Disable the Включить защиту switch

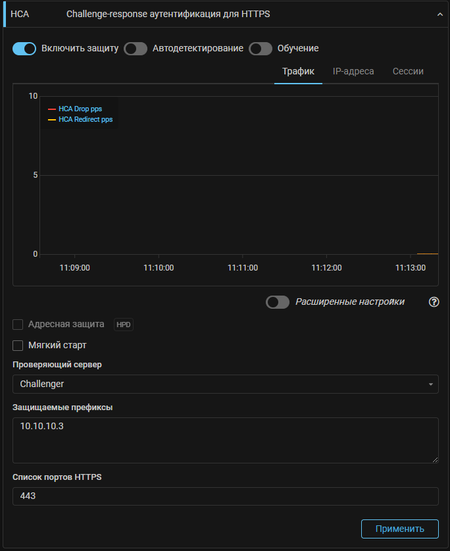(24, 49)
